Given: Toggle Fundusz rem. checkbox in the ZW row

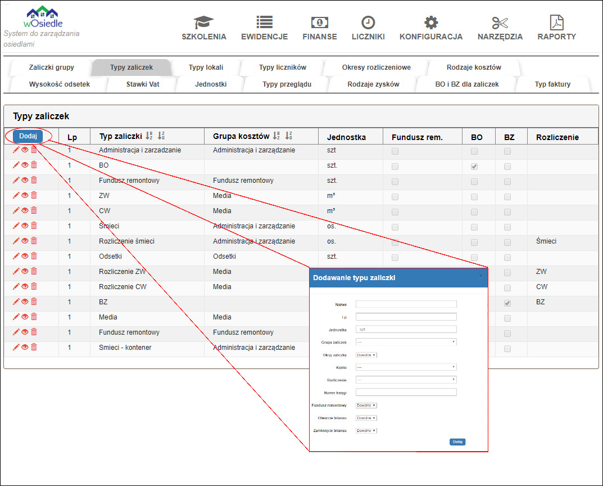Looking at the screenshot, I should tap(395, 197).
